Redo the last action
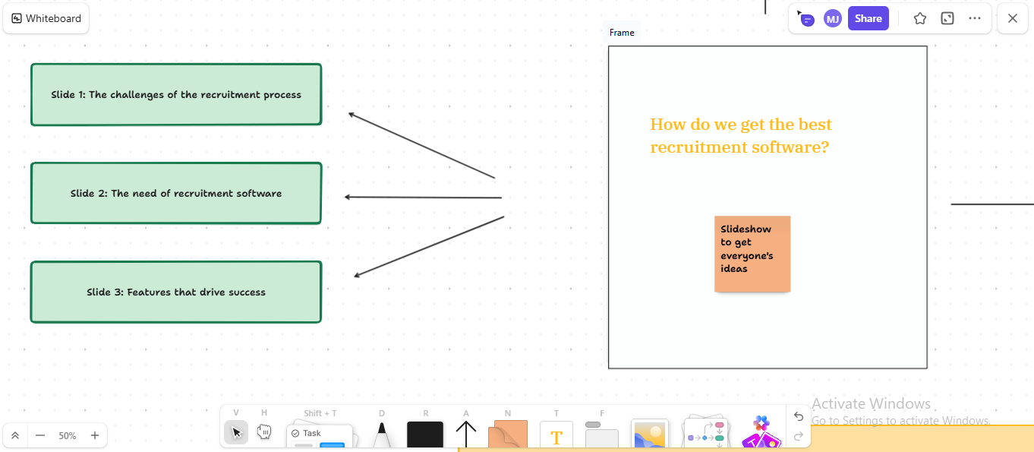This screenshot has height=452, width=1034. pos(799,436)
